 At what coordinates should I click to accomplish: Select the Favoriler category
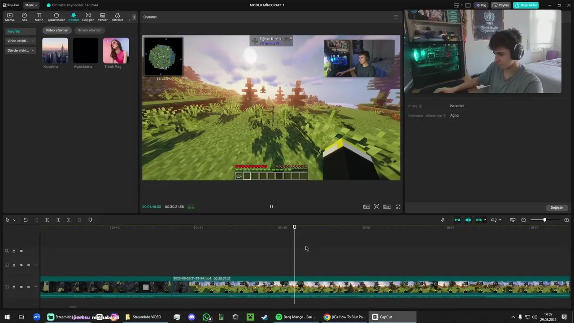pyautogui.click(x=20, y=31)
